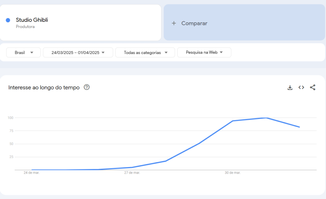The height and width of the screenshot is (199, 326).
Task: Open the Brasil region dropdown
Action: coord(23,52)
